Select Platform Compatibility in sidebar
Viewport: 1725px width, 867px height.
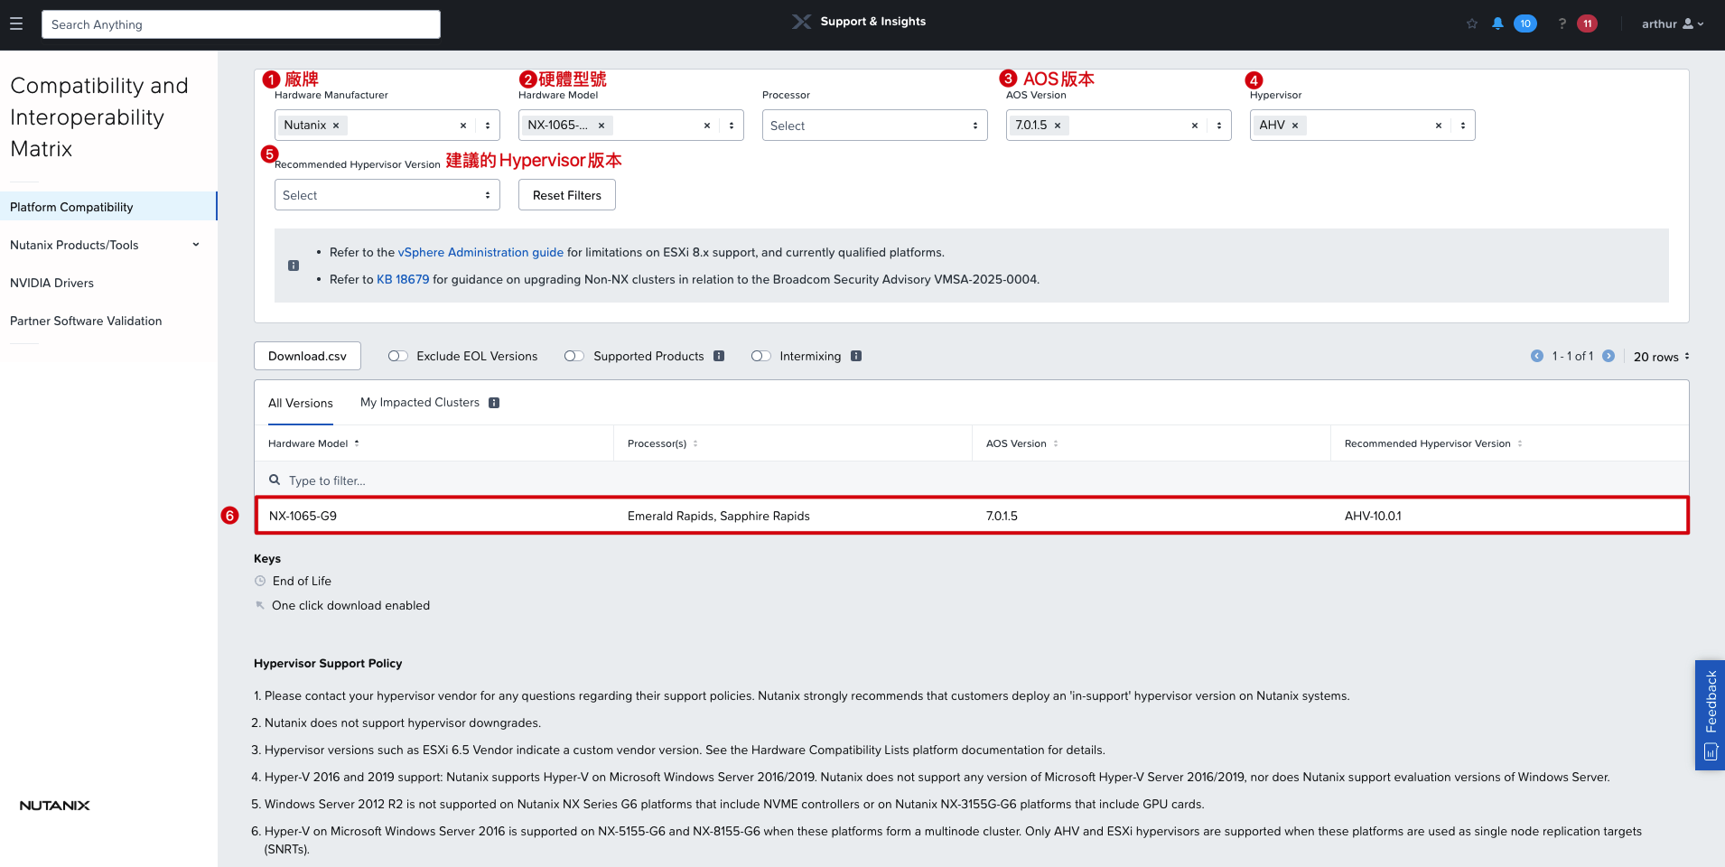[108, 207]
